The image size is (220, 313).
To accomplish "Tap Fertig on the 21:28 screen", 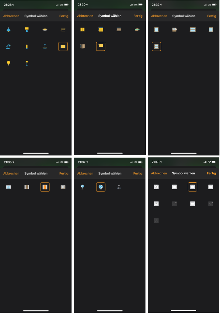I will (64, 16).
